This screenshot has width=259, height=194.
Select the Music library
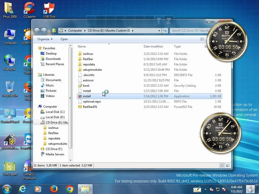click(x=50, y=85)
